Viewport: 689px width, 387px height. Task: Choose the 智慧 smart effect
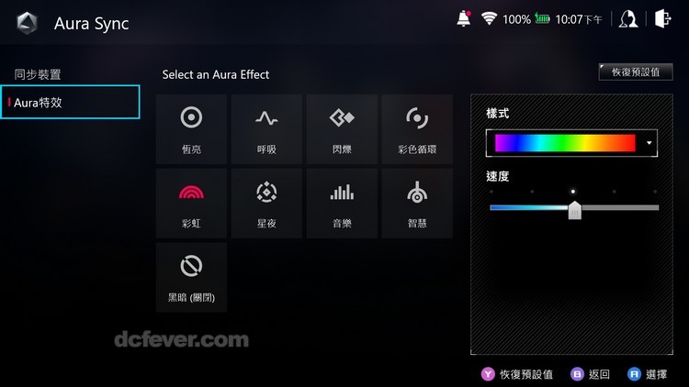(x=417, y=204)
